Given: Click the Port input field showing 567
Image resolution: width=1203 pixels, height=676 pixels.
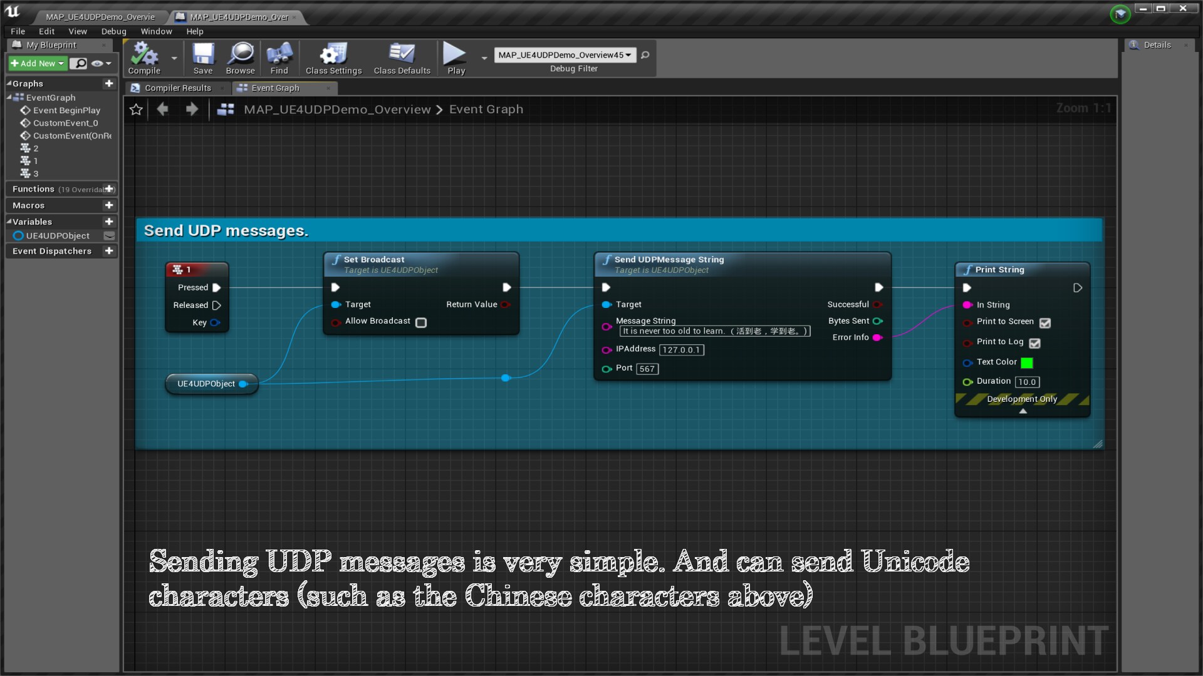Looking at the screenshot, I should coord(647,369).
